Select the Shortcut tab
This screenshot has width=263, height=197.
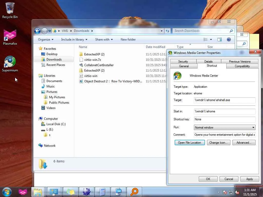click(x=212, y=66)
